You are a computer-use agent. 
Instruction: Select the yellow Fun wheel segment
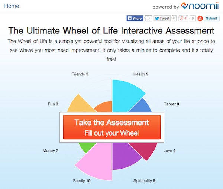tap(80, 104)
